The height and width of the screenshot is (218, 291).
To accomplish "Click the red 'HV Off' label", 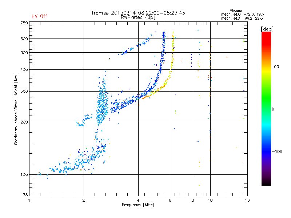I will coord(39,16).
